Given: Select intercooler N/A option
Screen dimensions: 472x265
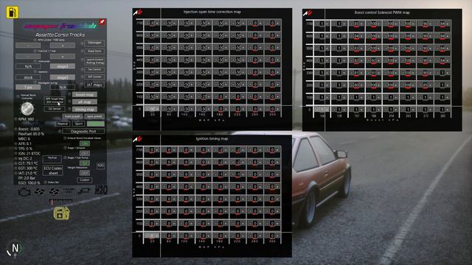Looking at the screenshot, I should [x=28, y=66].
